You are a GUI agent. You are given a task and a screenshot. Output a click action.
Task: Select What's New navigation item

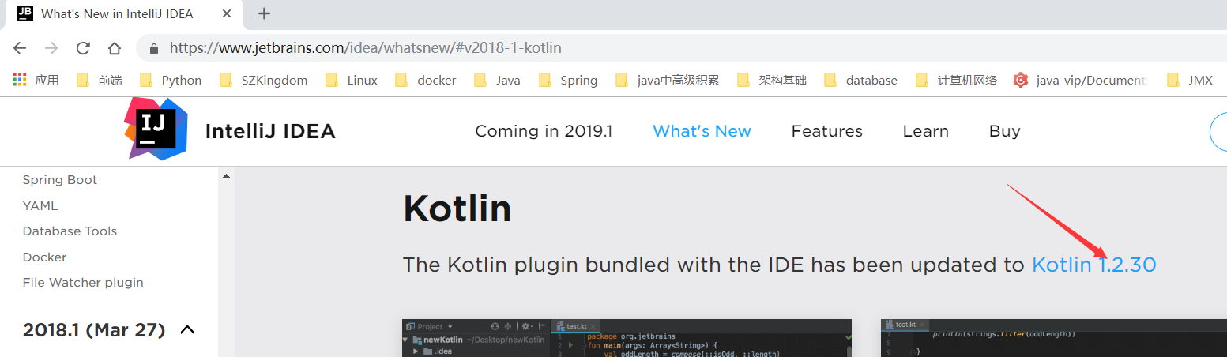point(702,131)
